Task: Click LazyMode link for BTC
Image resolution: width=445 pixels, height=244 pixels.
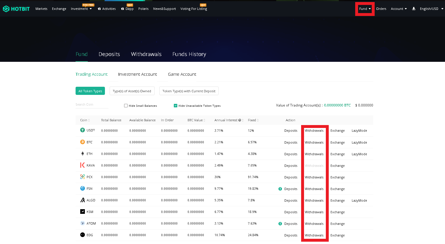Action: point(359,142)
